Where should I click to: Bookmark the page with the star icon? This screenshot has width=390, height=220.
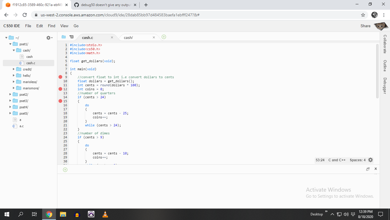coord(363,15)
